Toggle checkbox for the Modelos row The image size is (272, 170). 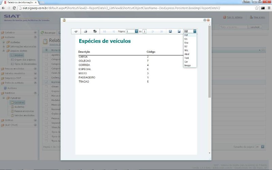[46, 100]
